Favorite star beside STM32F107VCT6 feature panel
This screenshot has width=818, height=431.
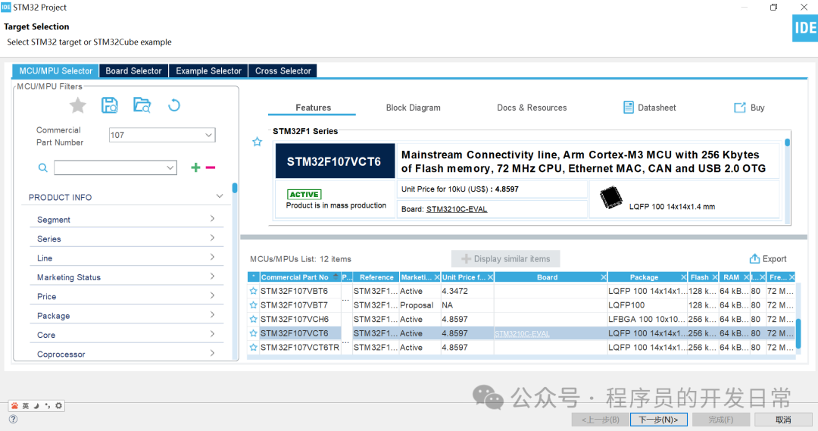click(258, 142)
